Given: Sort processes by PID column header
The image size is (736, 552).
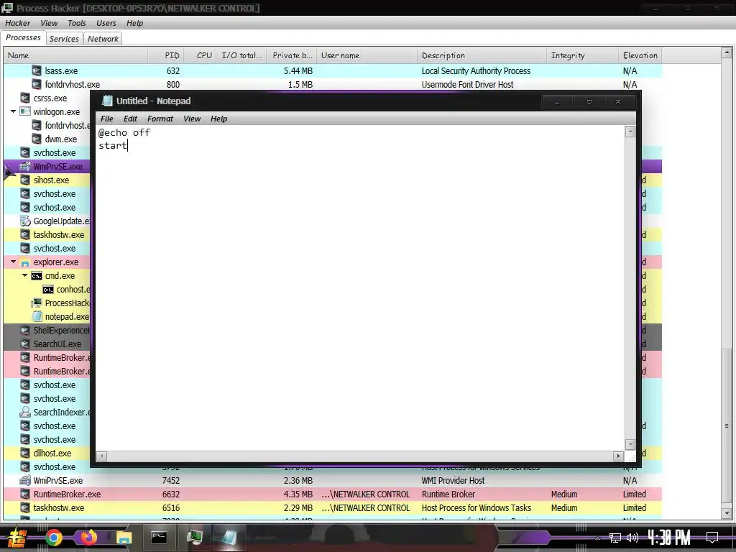Looking at the screenshot, I should point(166,55).
